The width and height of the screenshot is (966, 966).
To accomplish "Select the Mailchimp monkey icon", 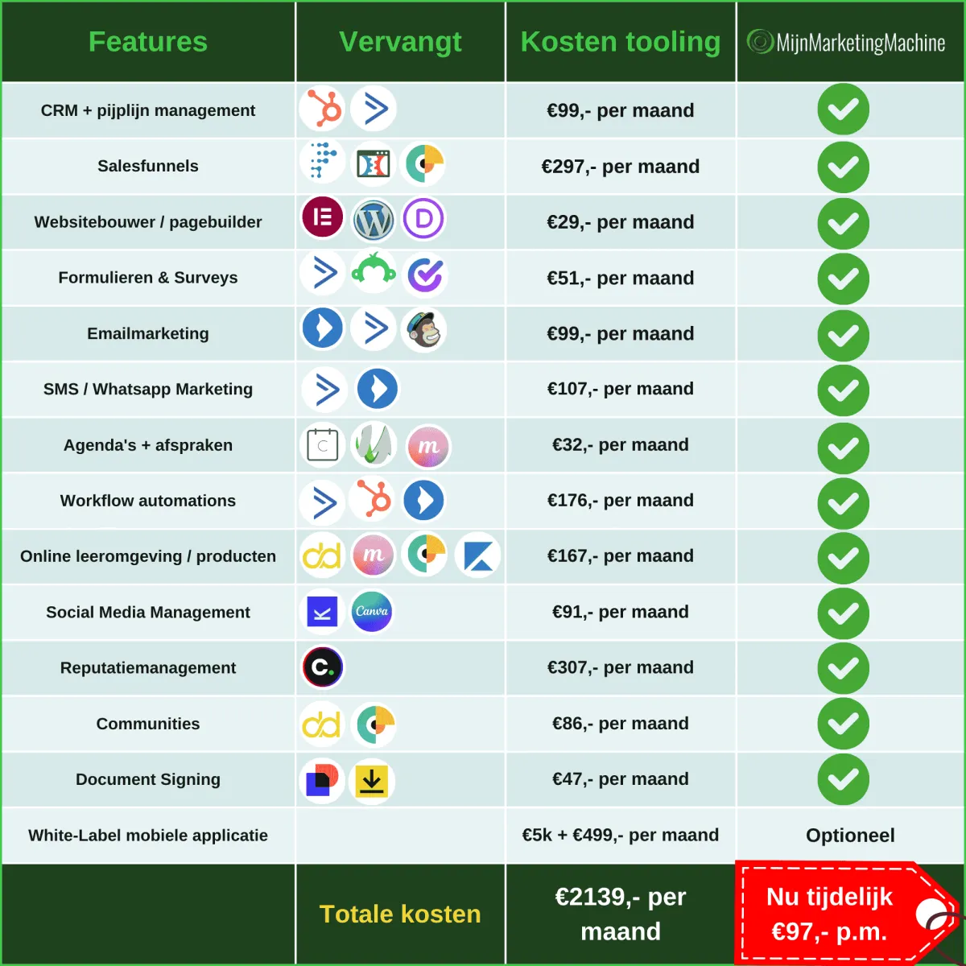I will 424,329.
